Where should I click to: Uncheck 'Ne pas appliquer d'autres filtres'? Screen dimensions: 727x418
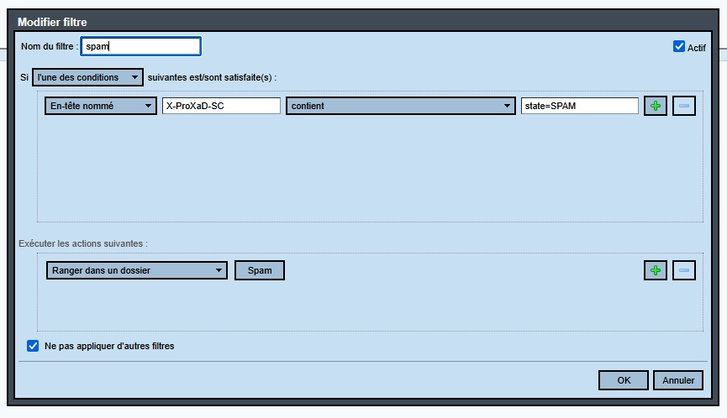[34, 346]
